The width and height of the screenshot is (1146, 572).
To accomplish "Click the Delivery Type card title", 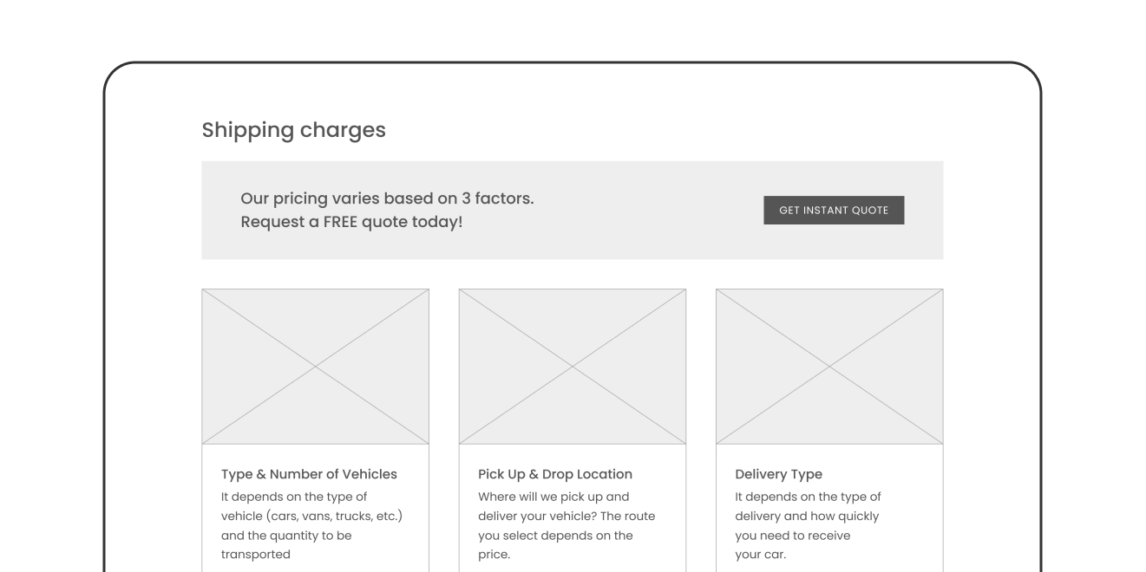I will tap(778, 474).
